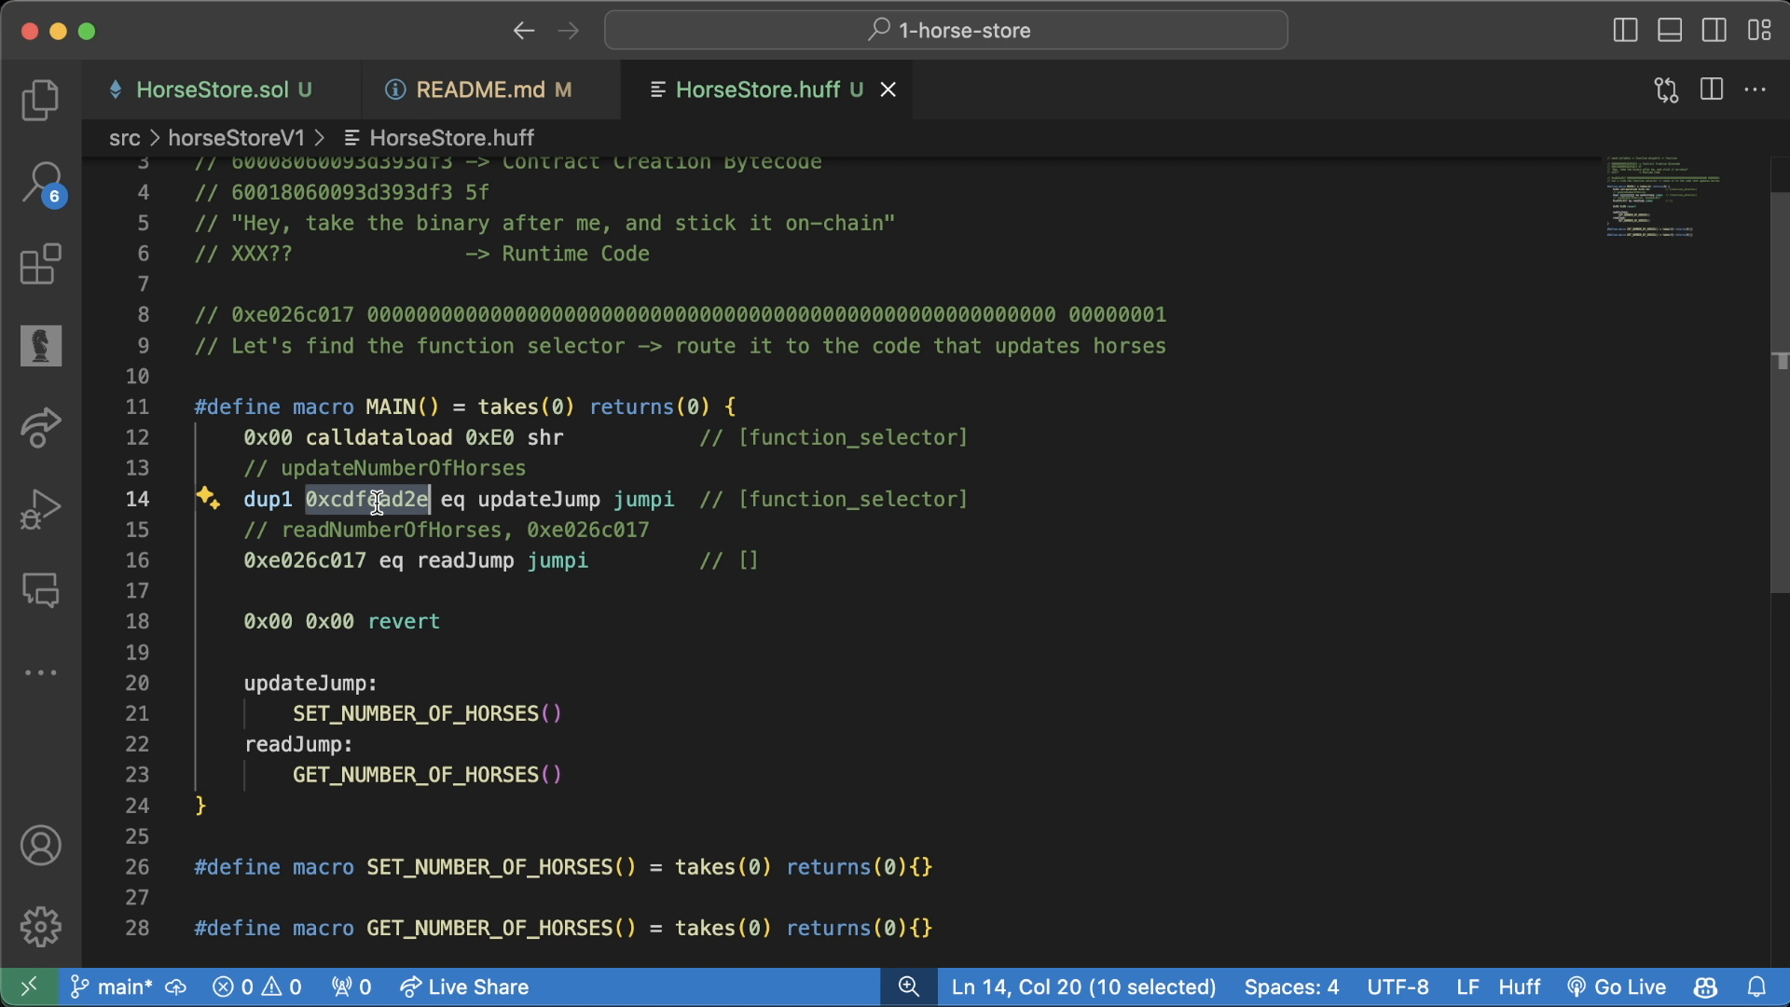Open the Live Share sidebar icon
Screen dimensions: 1790x1007
point(40,428)
